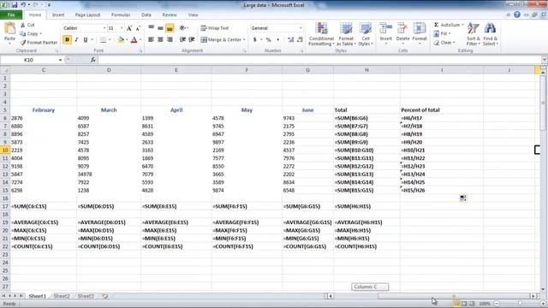
Task: Open the Format cells menu
Action: [x=420, y=33]
